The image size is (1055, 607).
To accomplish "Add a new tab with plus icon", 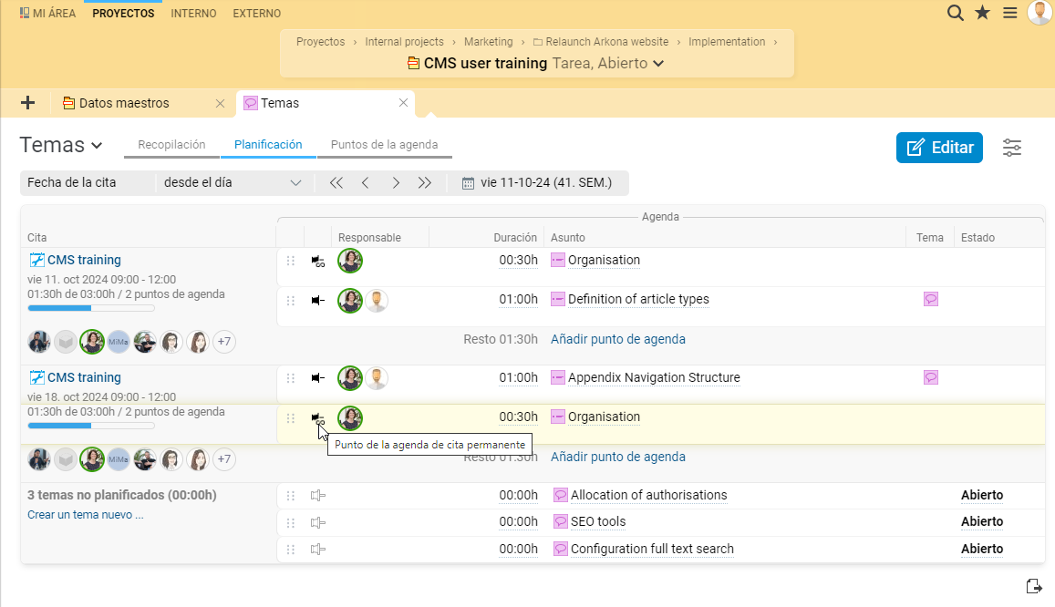I will tap(27, 103).
